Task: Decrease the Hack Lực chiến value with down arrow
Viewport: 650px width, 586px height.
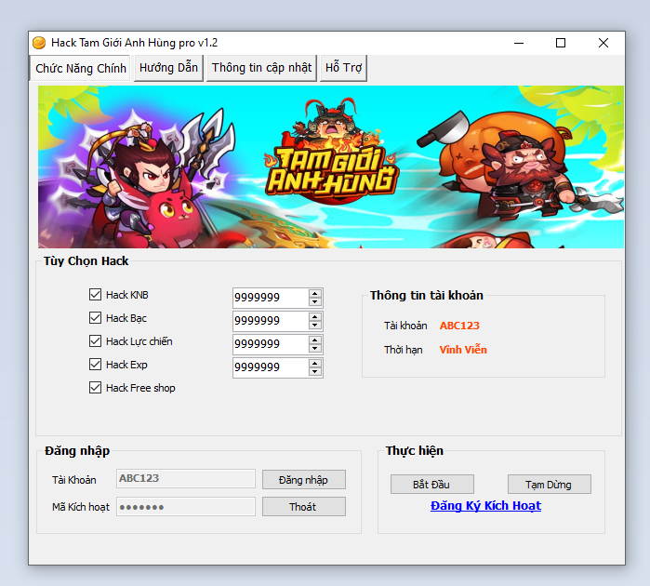Action: coord(315,349)
